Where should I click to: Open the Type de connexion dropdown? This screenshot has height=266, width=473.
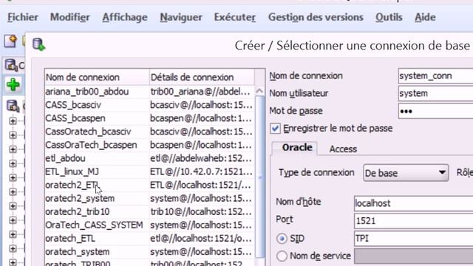coord(406,173)
